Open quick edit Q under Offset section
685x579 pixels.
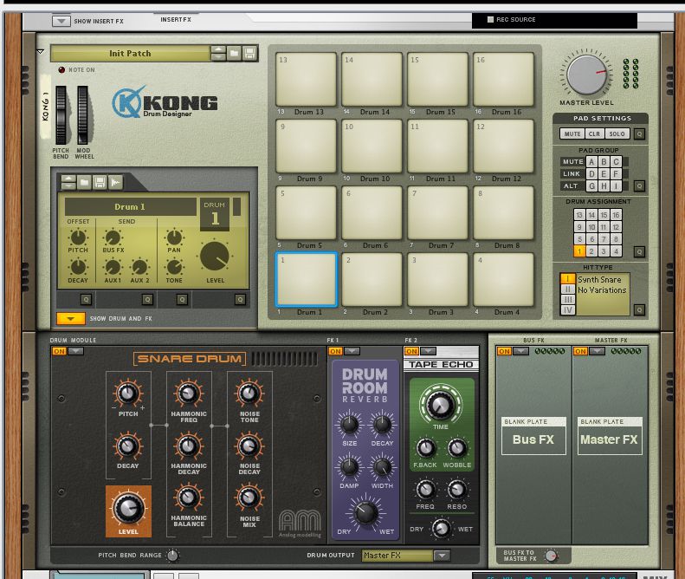[86, 300]
